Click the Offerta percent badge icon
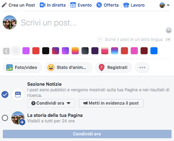Viewport: 174px width, 141px height. pos(99,5)
